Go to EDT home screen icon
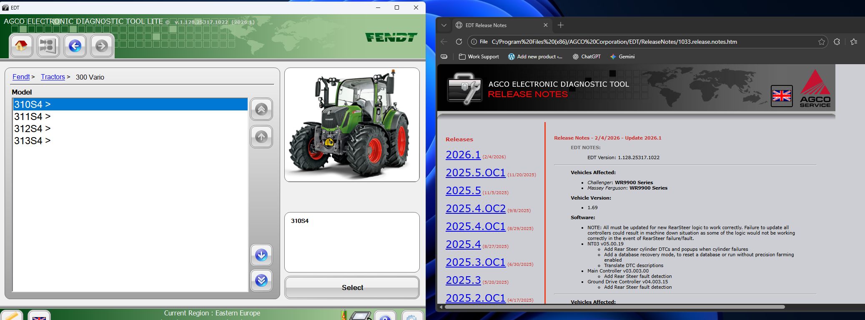Viewport: 865px width, 320px height. 21,46
